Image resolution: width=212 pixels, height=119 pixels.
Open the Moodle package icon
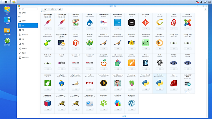click(160, 43)
